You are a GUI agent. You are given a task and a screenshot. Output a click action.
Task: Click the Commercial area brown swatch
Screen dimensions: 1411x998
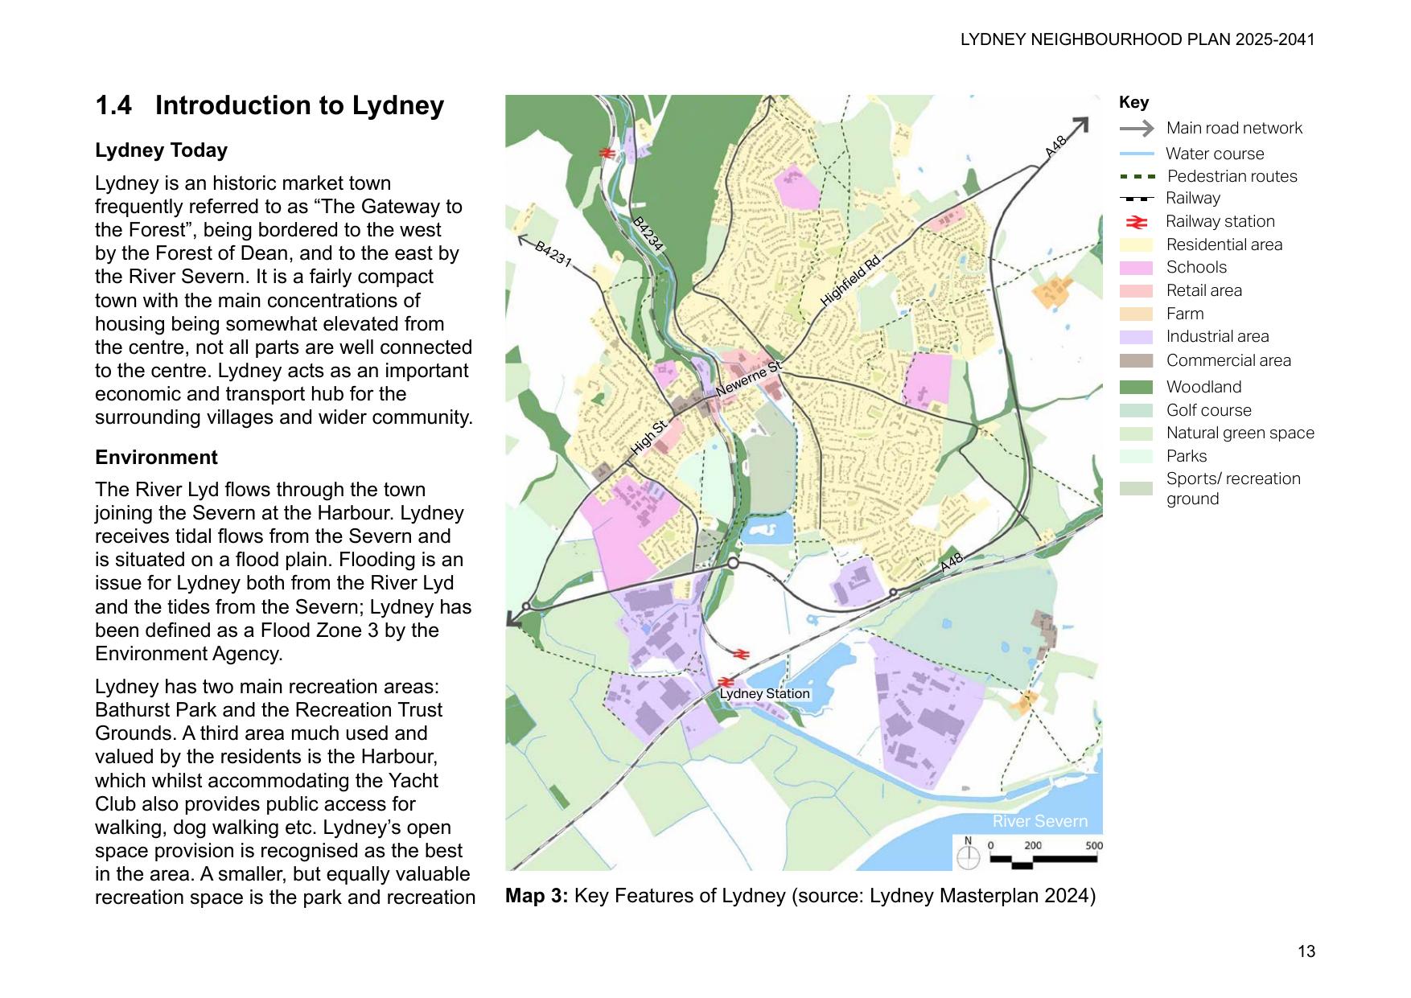pyautogui.click(x=1136, y=361)
